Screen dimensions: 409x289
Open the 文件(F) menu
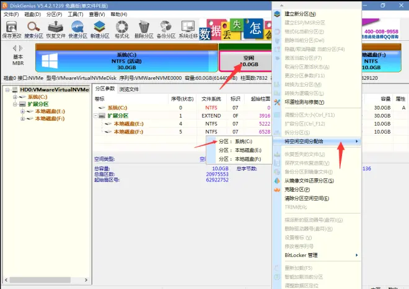pos(11,14)
